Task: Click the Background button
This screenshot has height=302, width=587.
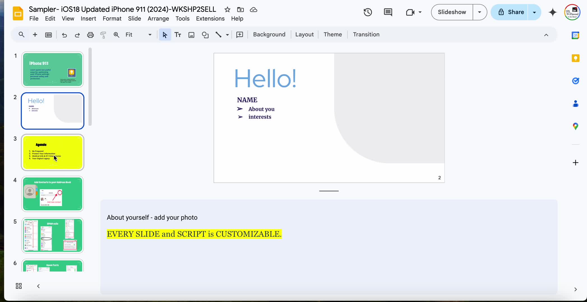Action: (269, 34)
